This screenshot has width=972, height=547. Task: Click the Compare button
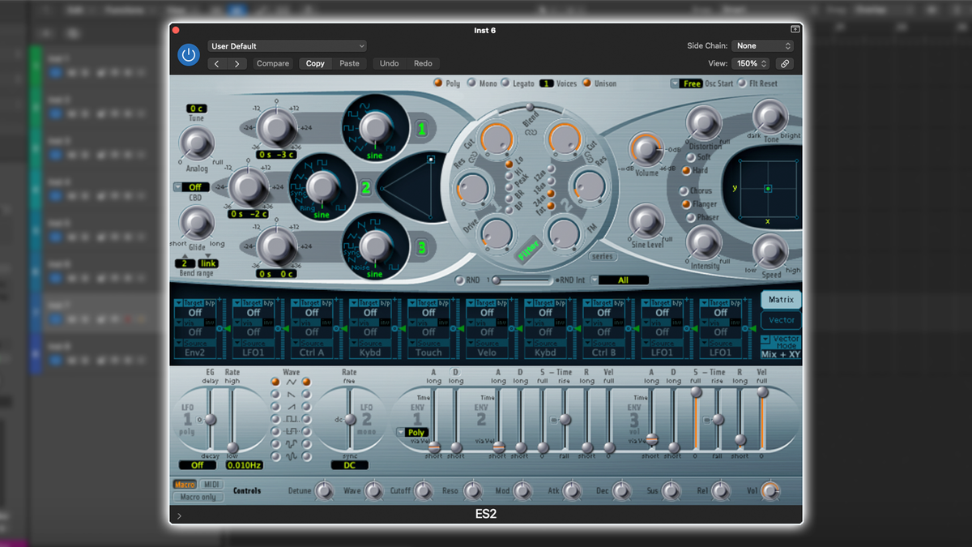[x=273, y=63]
